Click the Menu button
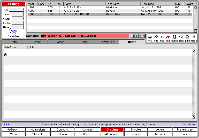Screen dimensions: 199x138 click(14, 134)
